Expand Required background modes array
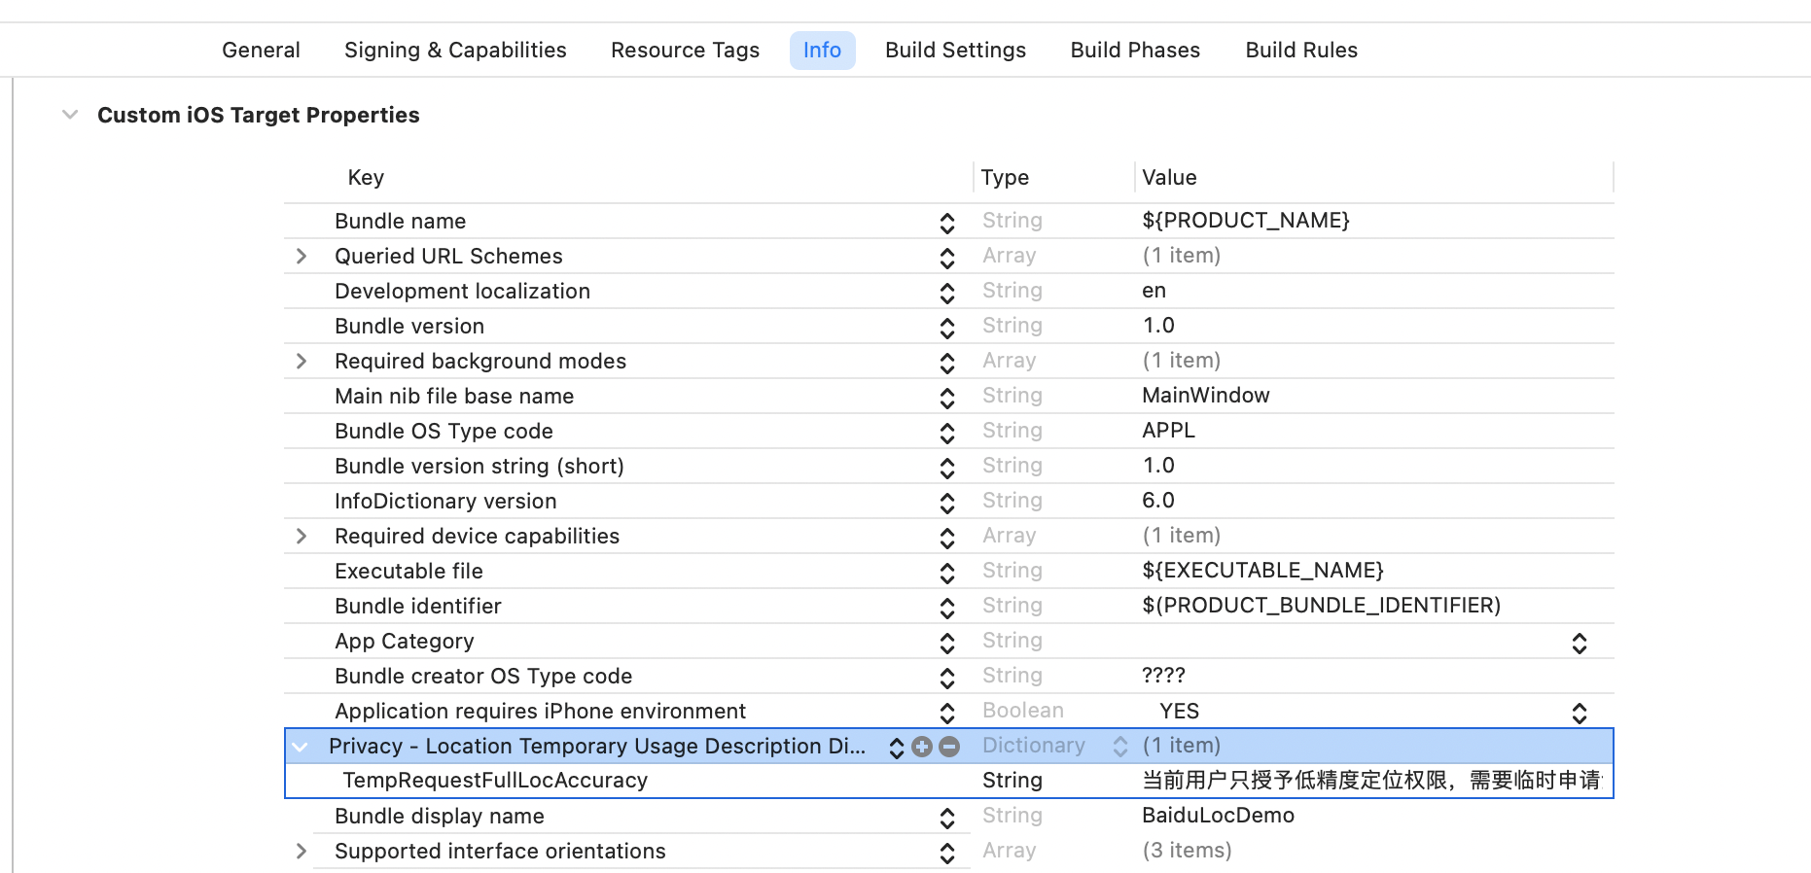 [x=302, y=362]
